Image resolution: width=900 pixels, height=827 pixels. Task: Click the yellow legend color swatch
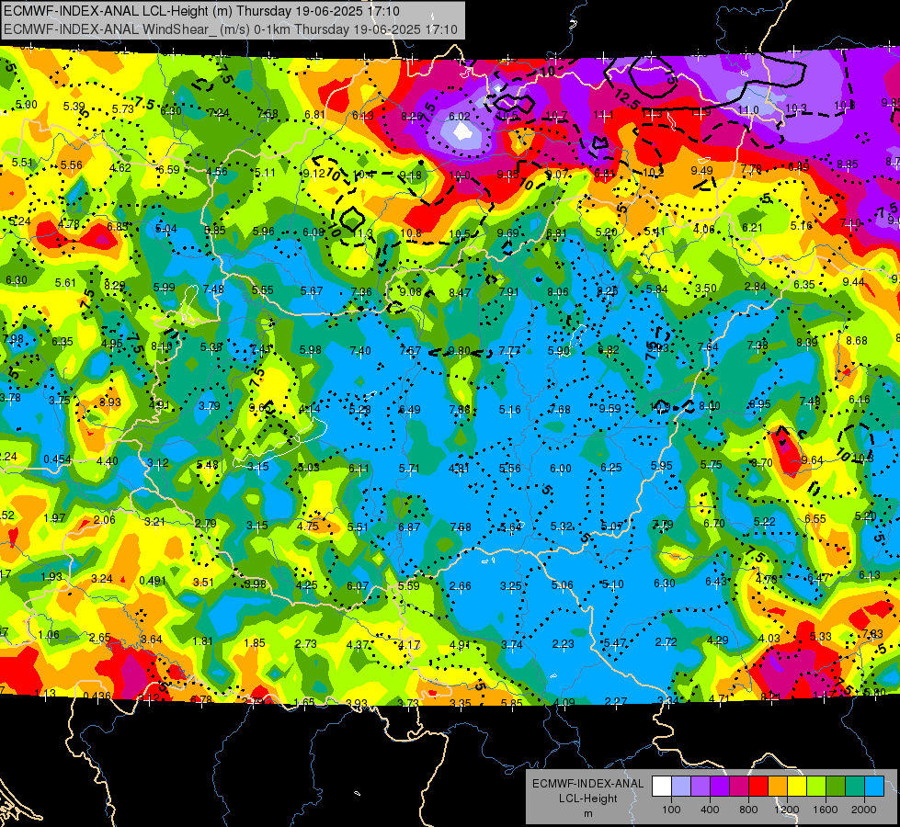click(x=797, y=786)
